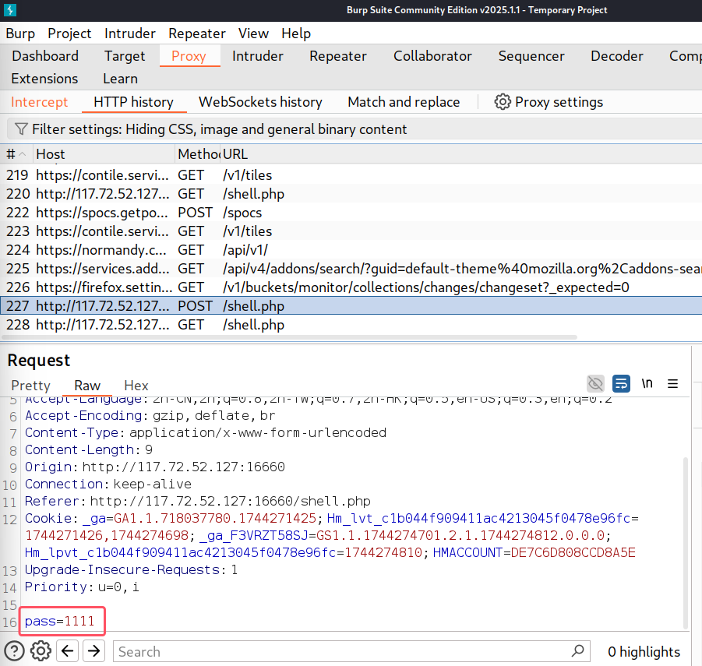Screen dimensions: 702x666
Task: Switch request view to Pretty
Action: [x=30, y=386]
